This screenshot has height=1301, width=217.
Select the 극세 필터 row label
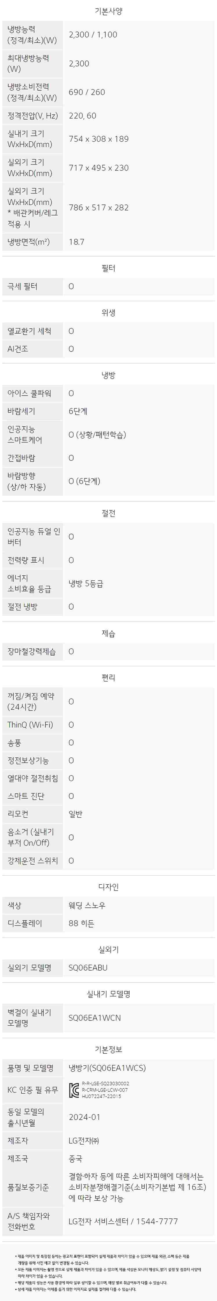point(22,286)
